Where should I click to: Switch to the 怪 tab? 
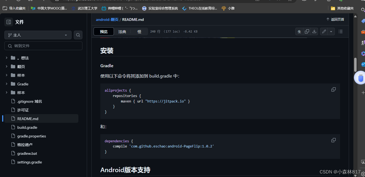click(139, 31)
